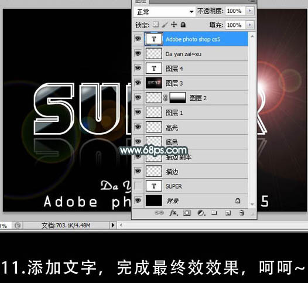This screenshot has width=308, height=283.
Task: Click the mask link icon on 图层 2
Action: click(165, 98)
